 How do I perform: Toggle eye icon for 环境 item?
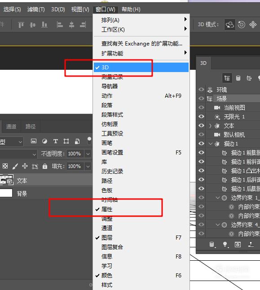[201, 90]
